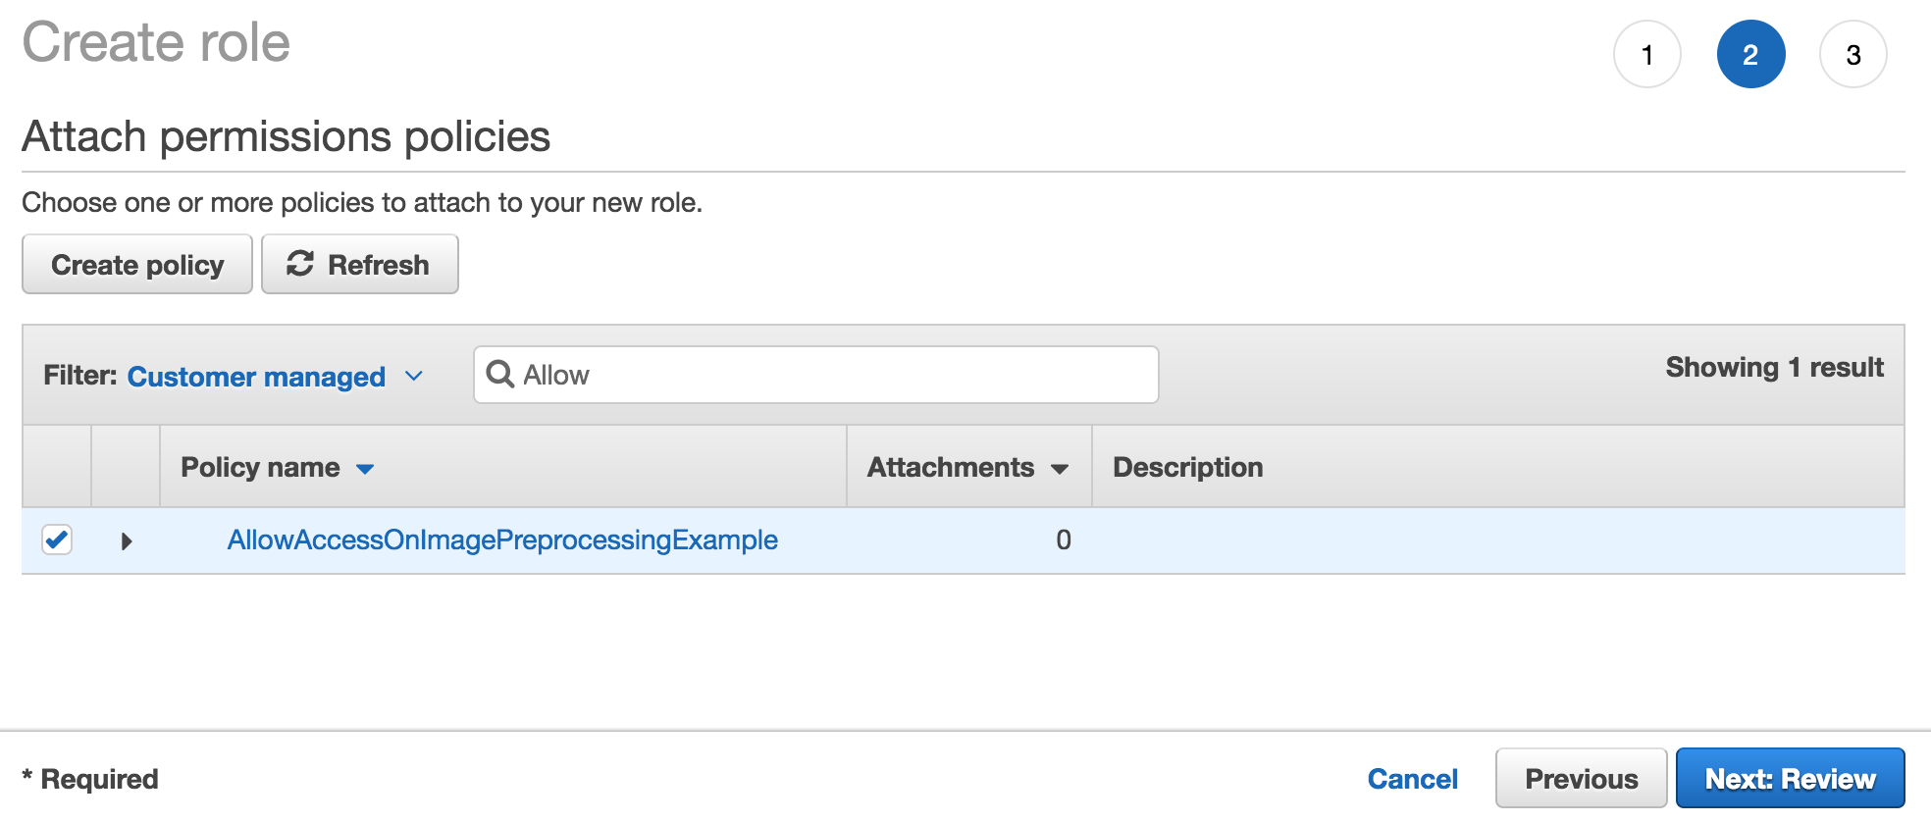1931x822 pixels.
Task: Click the step 2 circle indicator
Action: [x=1749, y=55]
